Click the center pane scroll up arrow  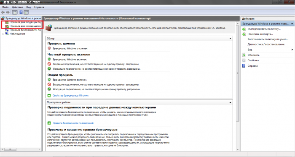coord(237,24)
